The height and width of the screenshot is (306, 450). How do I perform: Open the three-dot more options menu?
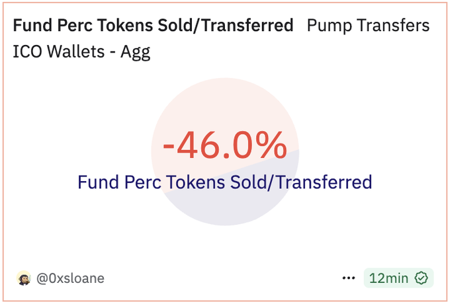click(x=348, y=278)
